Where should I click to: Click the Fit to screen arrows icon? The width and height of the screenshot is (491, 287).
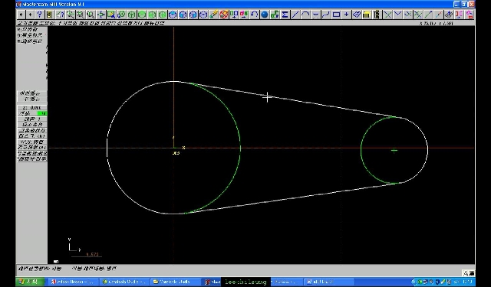(x=101, y=15)
